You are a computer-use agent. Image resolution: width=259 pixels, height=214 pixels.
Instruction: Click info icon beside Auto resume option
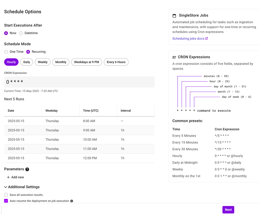(x=72, y=201)
